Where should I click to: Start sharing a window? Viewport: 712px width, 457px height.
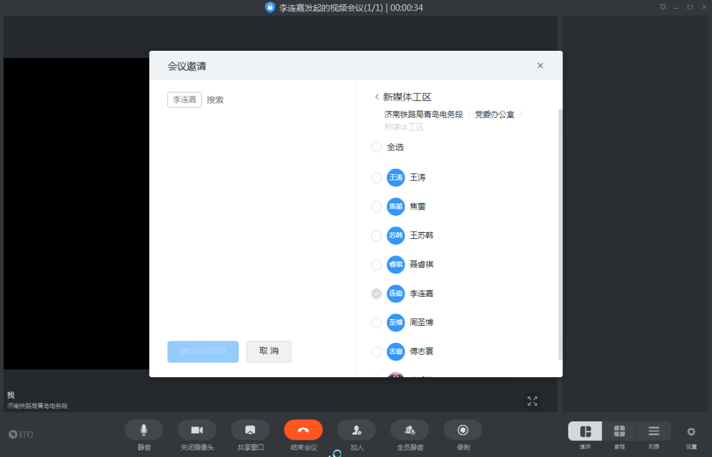[250, 429]
